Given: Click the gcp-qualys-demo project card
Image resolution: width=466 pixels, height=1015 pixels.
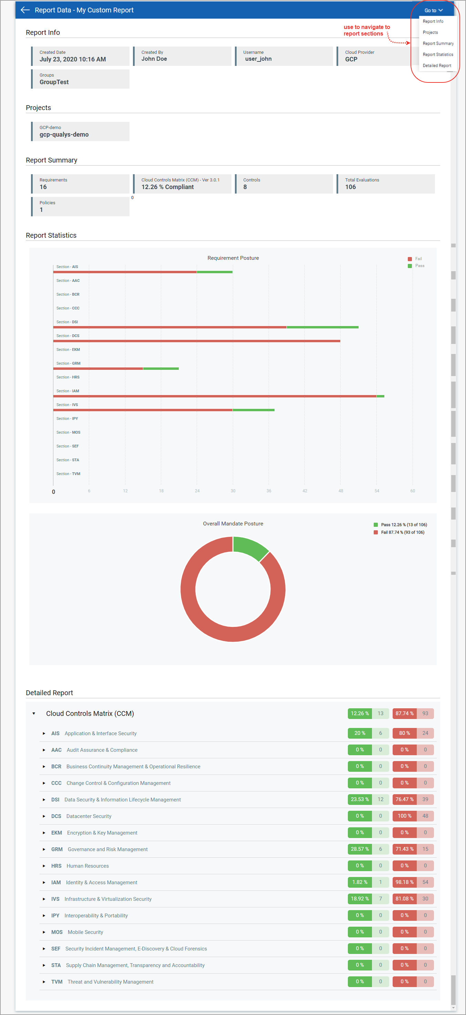Looking at the screenshot, I should [x=80, y=131].
